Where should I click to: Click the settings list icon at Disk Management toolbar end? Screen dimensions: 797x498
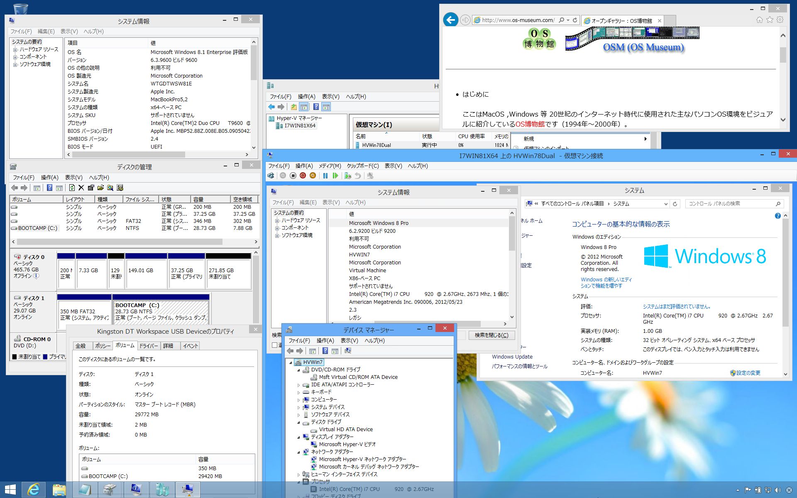click(x=120, y=188)
